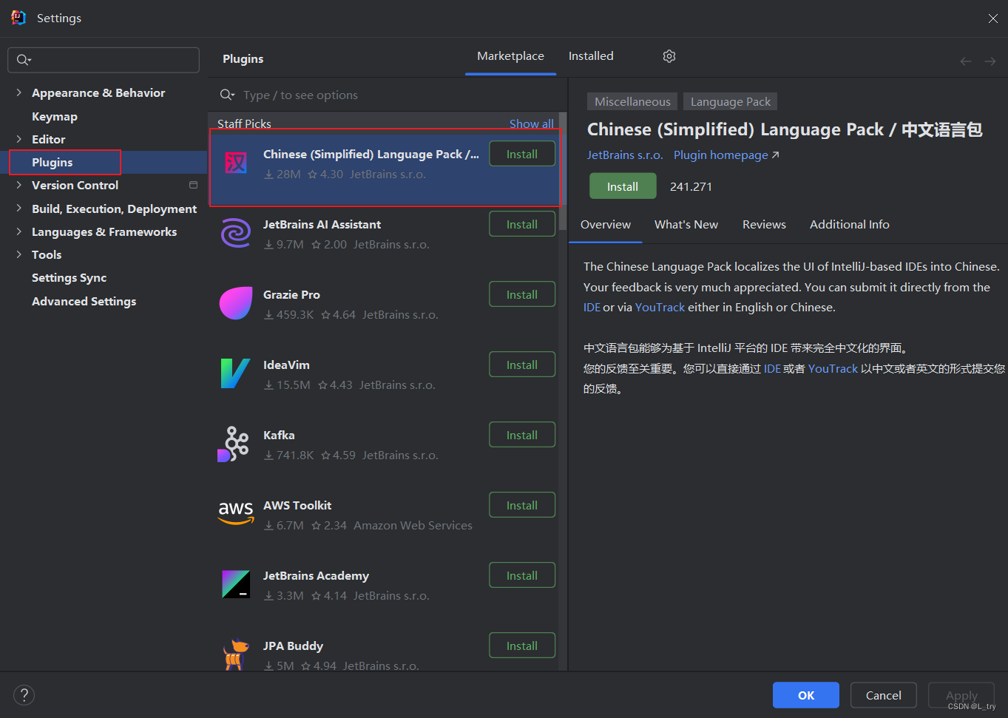This screenshot has height=718, width=1008.
Task: Focus the settings search field
Action: (x=104, y=60)
